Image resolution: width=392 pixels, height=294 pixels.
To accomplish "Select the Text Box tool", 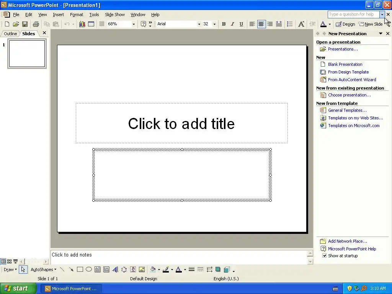I will click(x=98, y=269).
